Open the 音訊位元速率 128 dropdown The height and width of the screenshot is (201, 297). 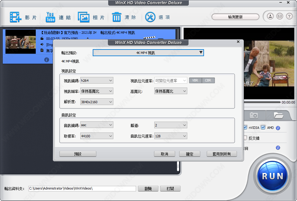[x=171, y=136]
